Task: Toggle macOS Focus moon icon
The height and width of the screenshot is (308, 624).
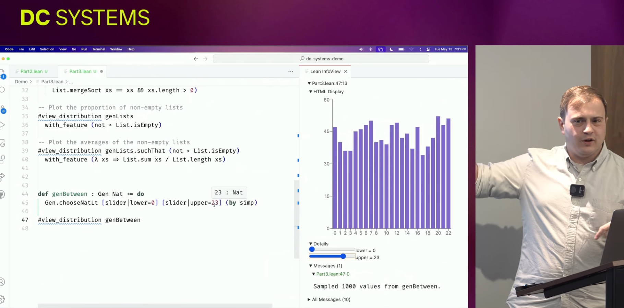Action: tap(391, 49)
